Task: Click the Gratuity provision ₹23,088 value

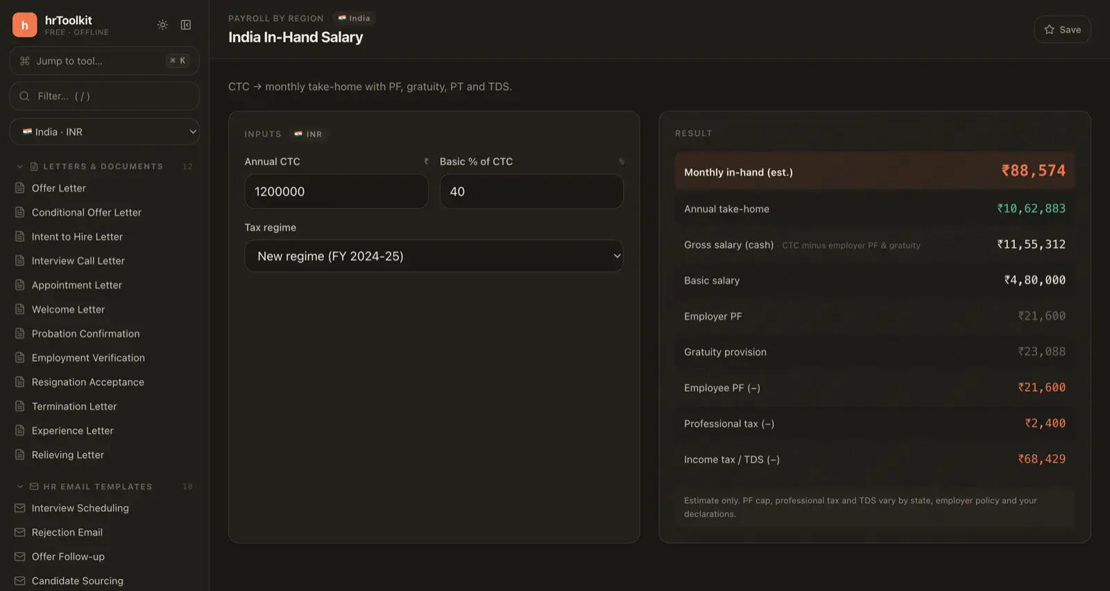Action: 1041,352
